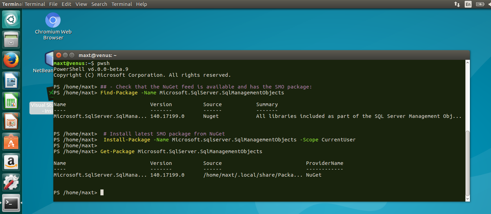Select Terminal icon in the launcher
491x214 pixels.
click(x=11, y=203)
